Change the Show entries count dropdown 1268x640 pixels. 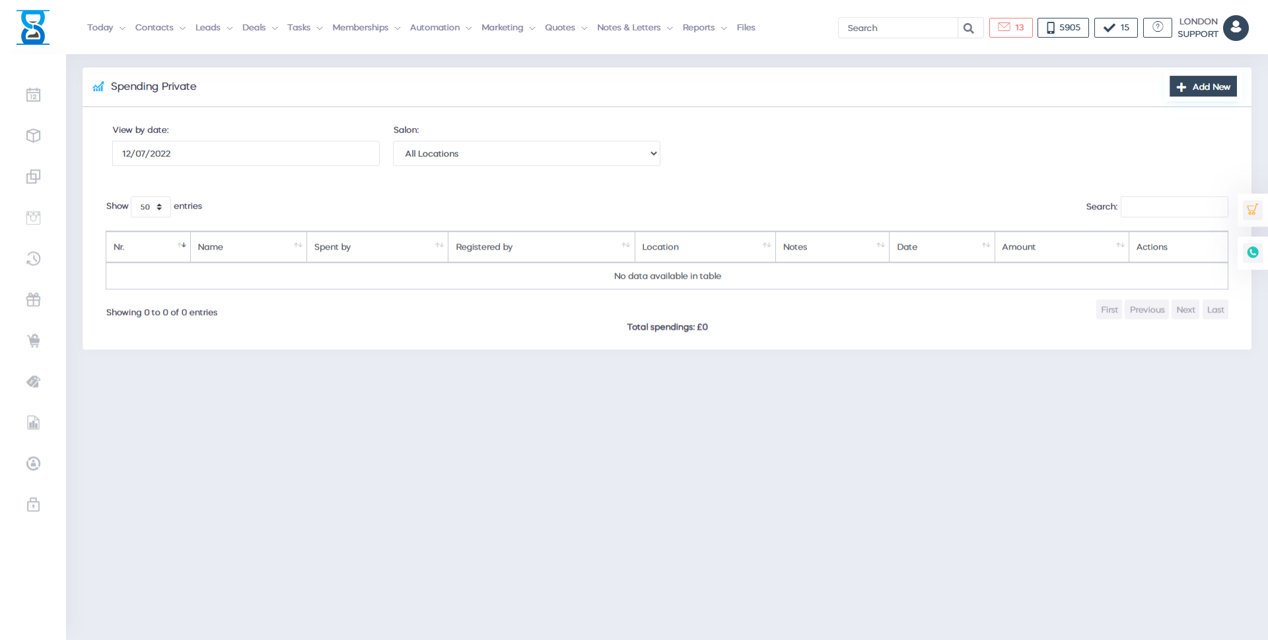pos(151,207)
